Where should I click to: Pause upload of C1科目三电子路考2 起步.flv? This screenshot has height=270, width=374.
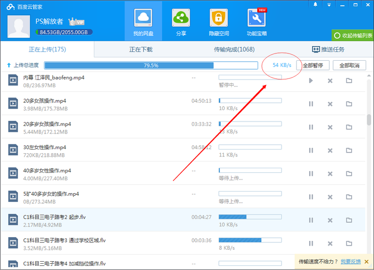pyautogui.click(x=311, y=220)
